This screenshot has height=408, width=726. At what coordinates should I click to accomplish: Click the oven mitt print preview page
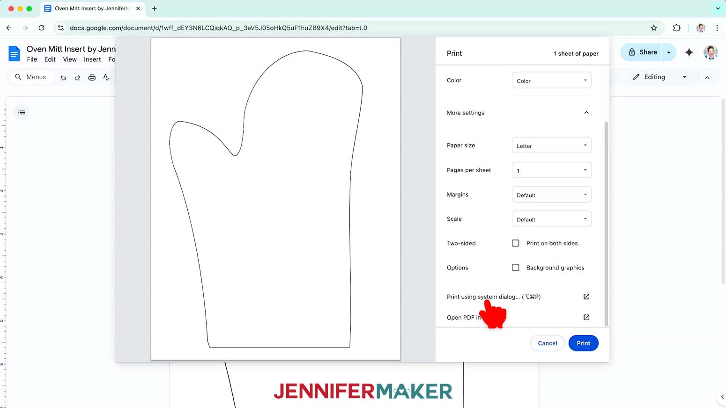coord(276,199)
